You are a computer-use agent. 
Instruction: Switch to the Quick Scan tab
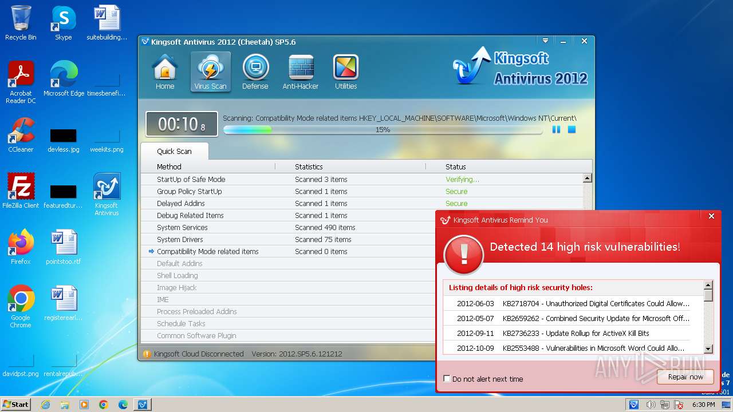pos(175,151)
